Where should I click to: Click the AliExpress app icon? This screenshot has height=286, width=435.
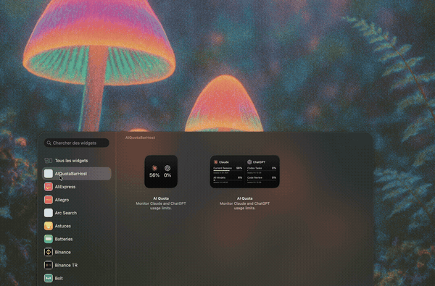(x=49, y=187)
